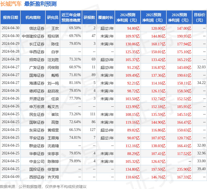Click researcher name 王欢
This screenshot has height=189, width=207.
click(55, 28)
